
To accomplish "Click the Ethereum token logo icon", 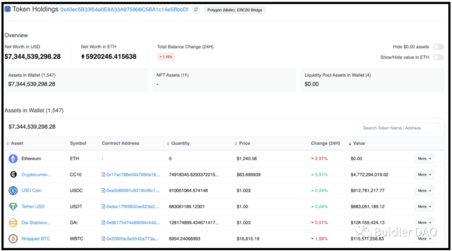I will pos(13,159).
